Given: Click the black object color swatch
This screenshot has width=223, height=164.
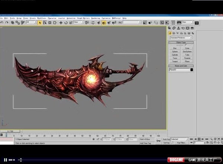Looking at the screenshot, I should [x=191, y=70].
